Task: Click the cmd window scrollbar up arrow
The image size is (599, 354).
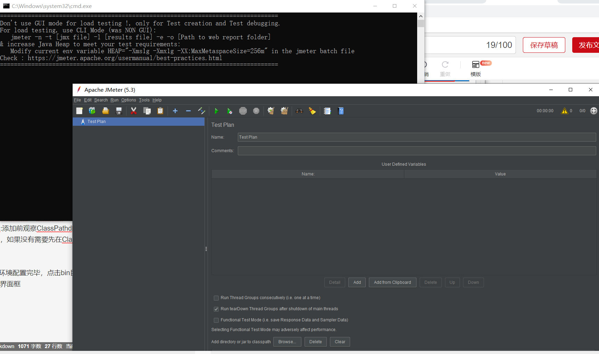Action: pos(421,16)
